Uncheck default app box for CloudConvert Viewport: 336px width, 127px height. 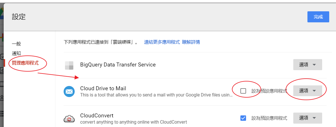pyautogui.click(x=243, y=118)
